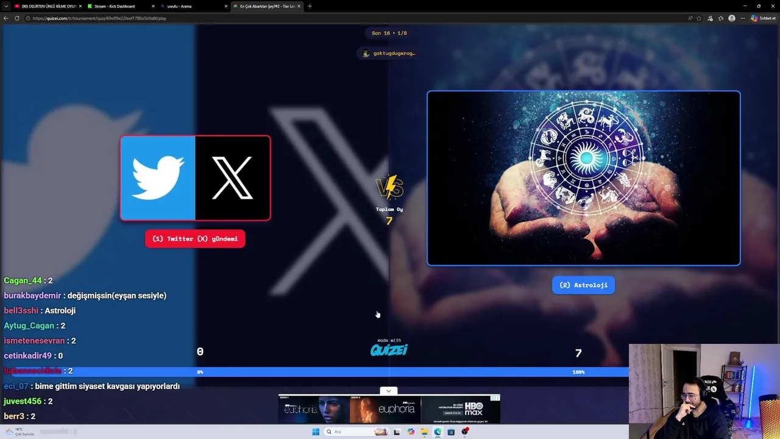Close the Kick Dashboard tab

point(153,6)
